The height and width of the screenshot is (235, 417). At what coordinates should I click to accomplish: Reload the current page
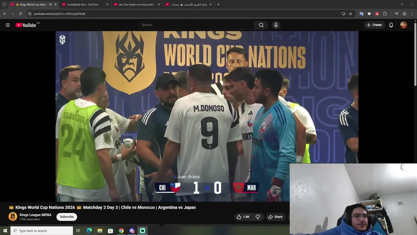pos(20,14)
